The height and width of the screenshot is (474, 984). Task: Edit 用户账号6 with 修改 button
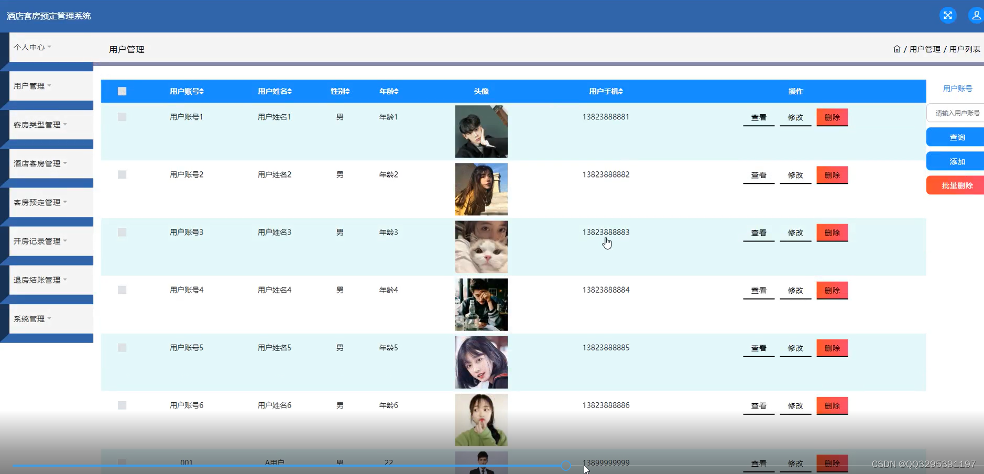[x=795, y=405]
